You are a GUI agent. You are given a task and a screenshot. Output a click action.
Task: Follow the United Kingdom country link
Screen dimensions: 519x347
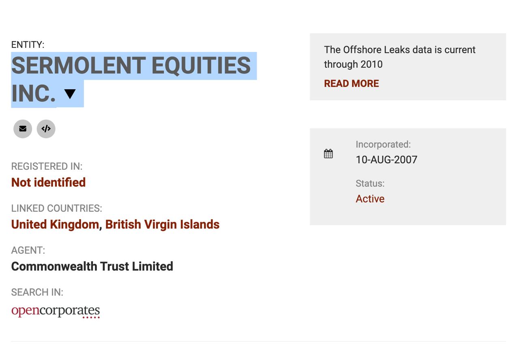pos(55,224)
